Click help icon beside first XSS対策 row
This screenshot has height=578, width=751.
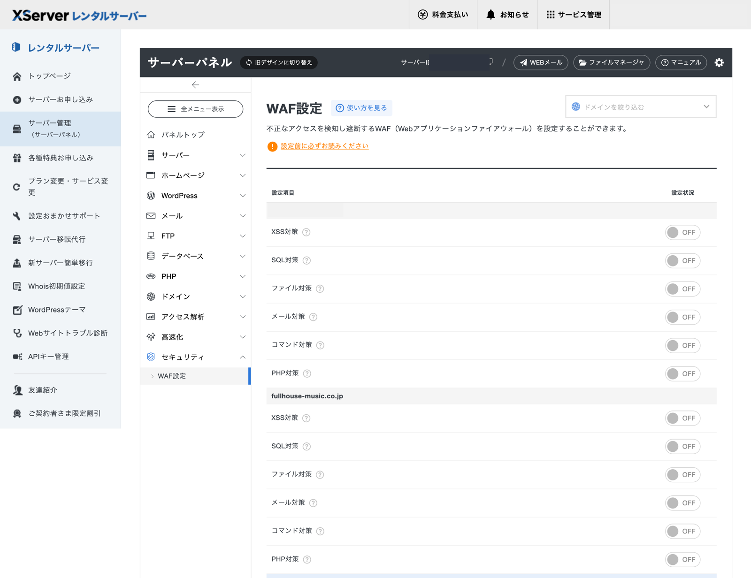(307, 232)
